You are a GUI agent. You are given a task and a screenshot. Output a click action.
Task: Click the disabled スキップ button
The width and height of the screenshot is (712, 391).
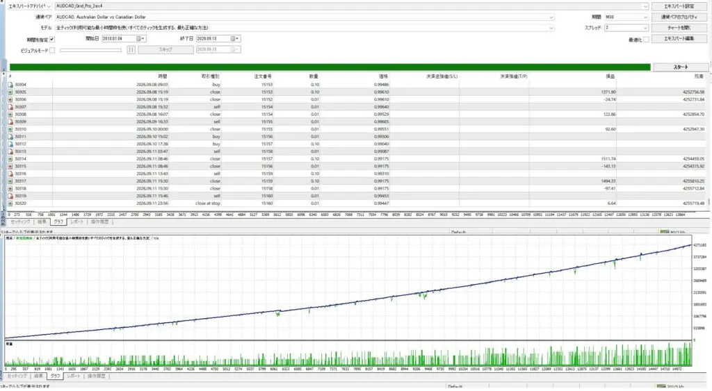click(165, 50)
